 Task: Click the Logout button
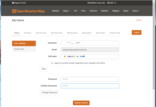click(136, 33)
